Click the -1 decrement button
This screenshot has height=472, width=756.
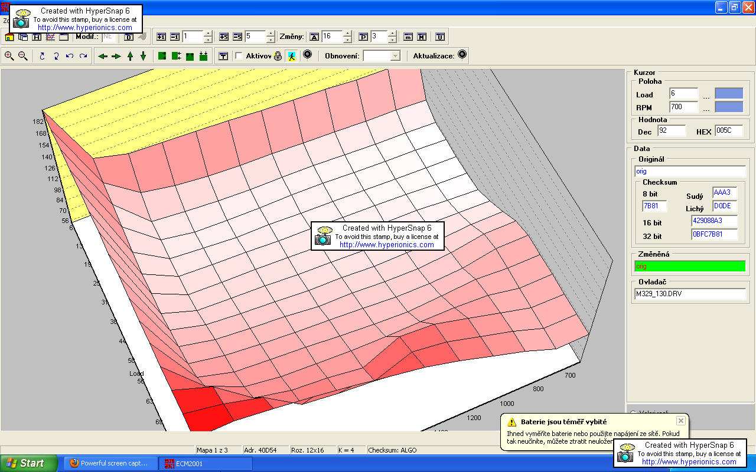[175, 37]
